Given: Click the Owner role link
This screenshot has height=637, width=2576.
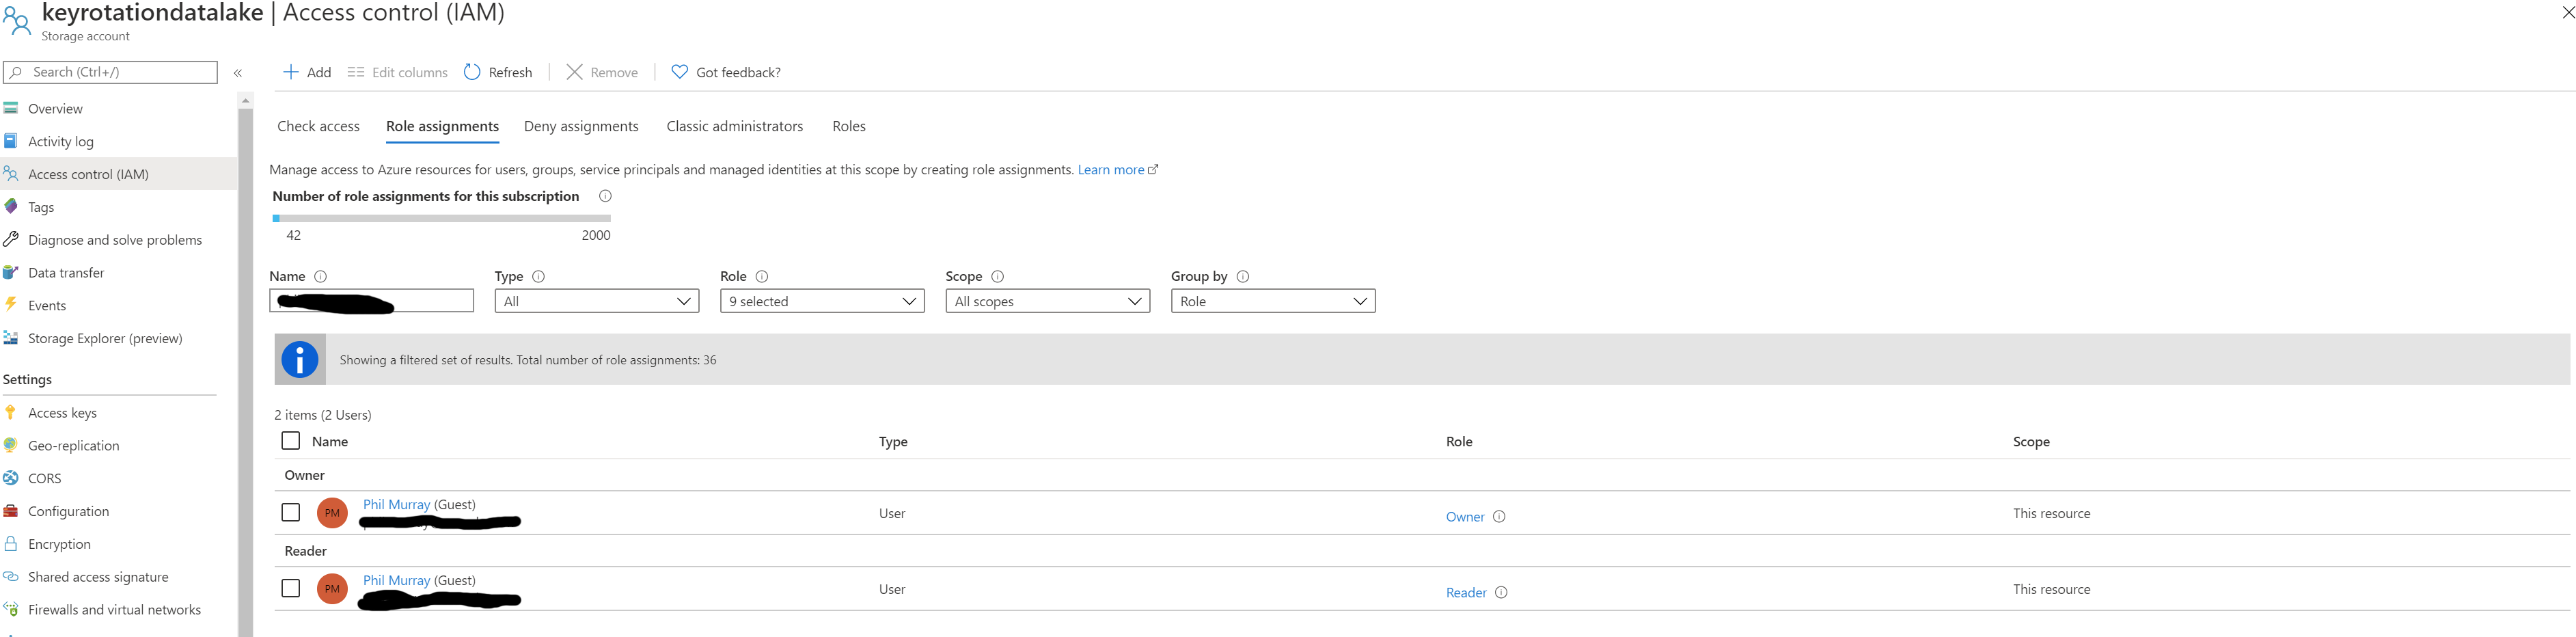Looking at the screenshot, I should [x=1465, y=517].
